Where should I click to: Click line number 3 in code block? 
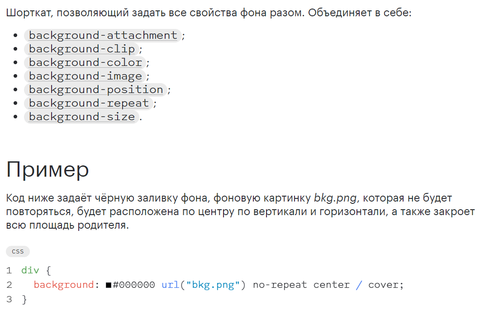click(x=9, y=299)
